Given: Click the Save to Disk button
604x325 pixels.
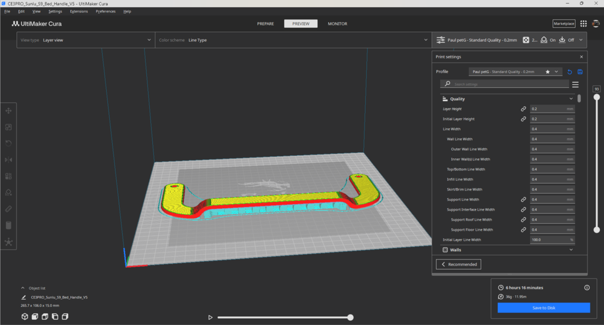Looking at the screenshot, I should tap(543, 308).
